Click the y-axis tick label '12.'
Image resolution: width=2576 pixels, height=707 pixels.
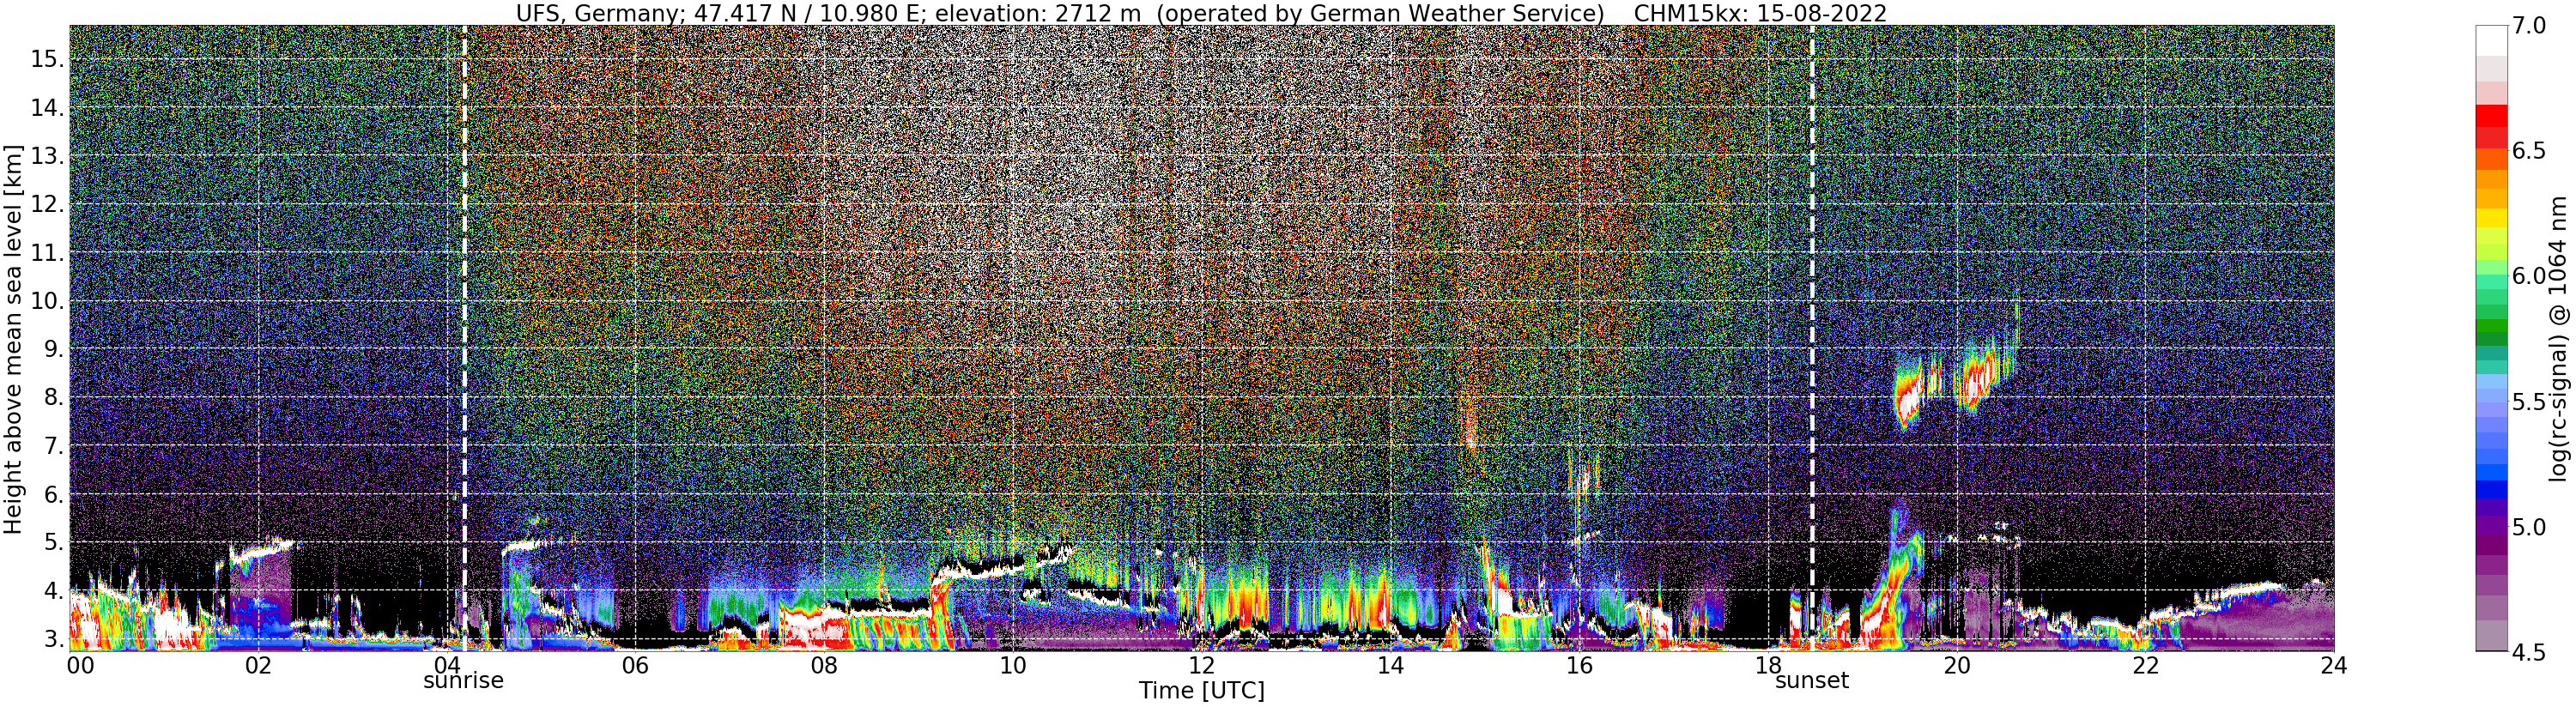pyautogui.click(x=47, y=204)
